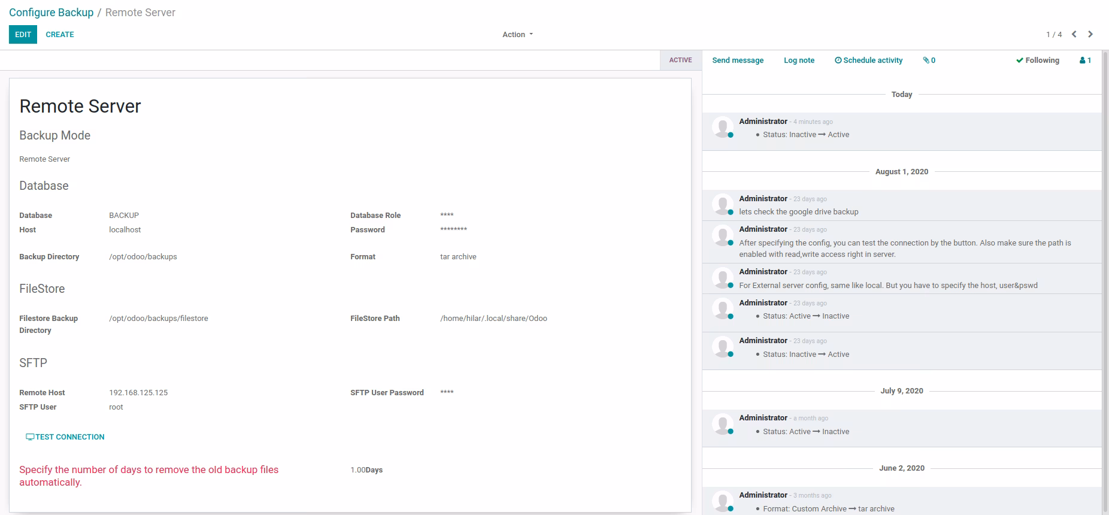This screenshot has width=1109, height=515.
Task: Click FileStore Path value /home/hilar/.local/share/Odoo
Action: pos(493,319)
